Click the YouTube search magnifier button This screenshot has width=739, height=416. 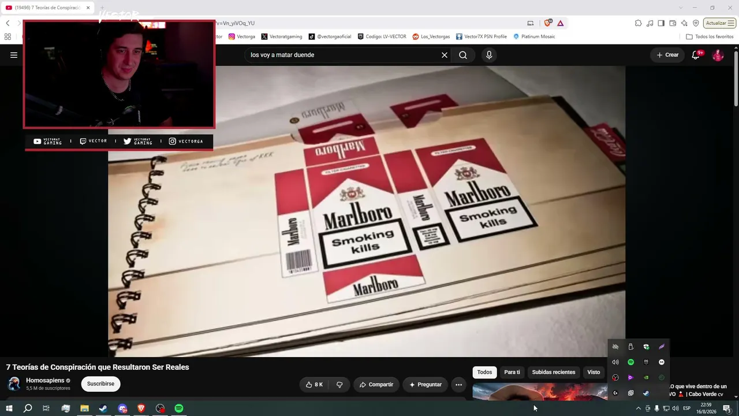(x=463, y=55)
